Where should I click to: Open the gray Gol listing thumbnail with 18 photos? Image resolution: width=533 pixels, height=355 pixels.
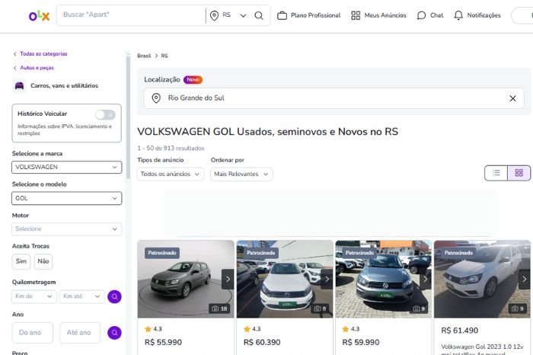[x=186, y=279]
